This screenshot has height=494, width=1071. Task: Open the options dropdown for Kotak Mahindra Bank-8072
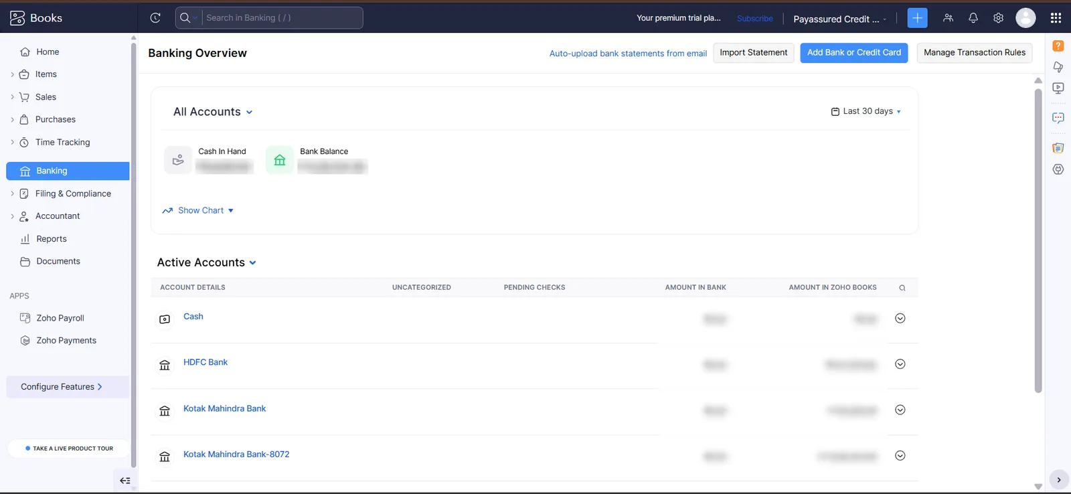coord(900,456)
